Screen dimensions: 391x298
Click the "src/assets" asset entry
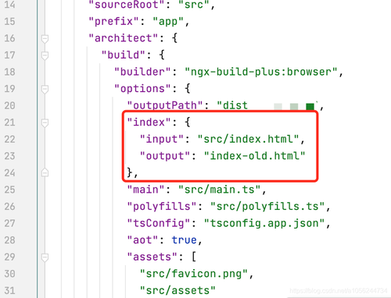click(x=178, y=290)
